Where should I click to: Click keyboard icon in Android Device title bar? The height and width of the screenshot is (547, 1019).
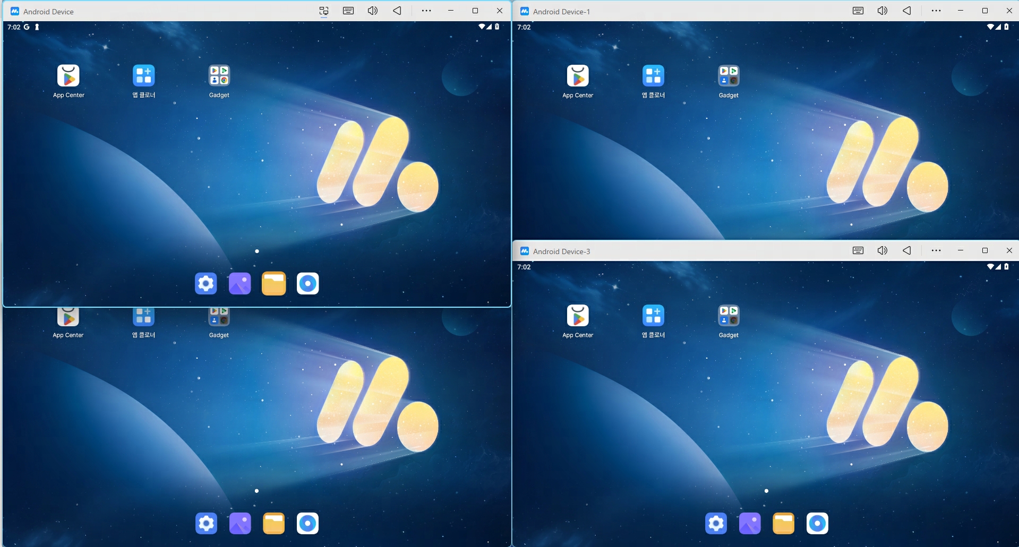click(x=348, y=11)
